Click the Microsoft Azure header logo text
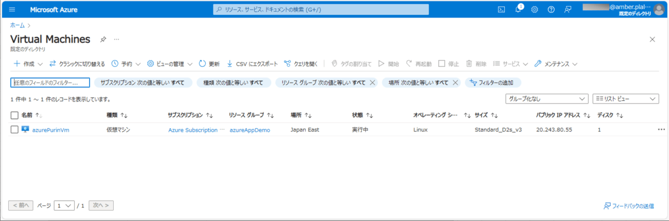 pyautogui.click(x=54, y=9)
